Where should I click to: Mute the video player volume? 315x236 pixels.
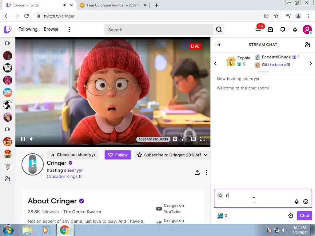[32, 139]
